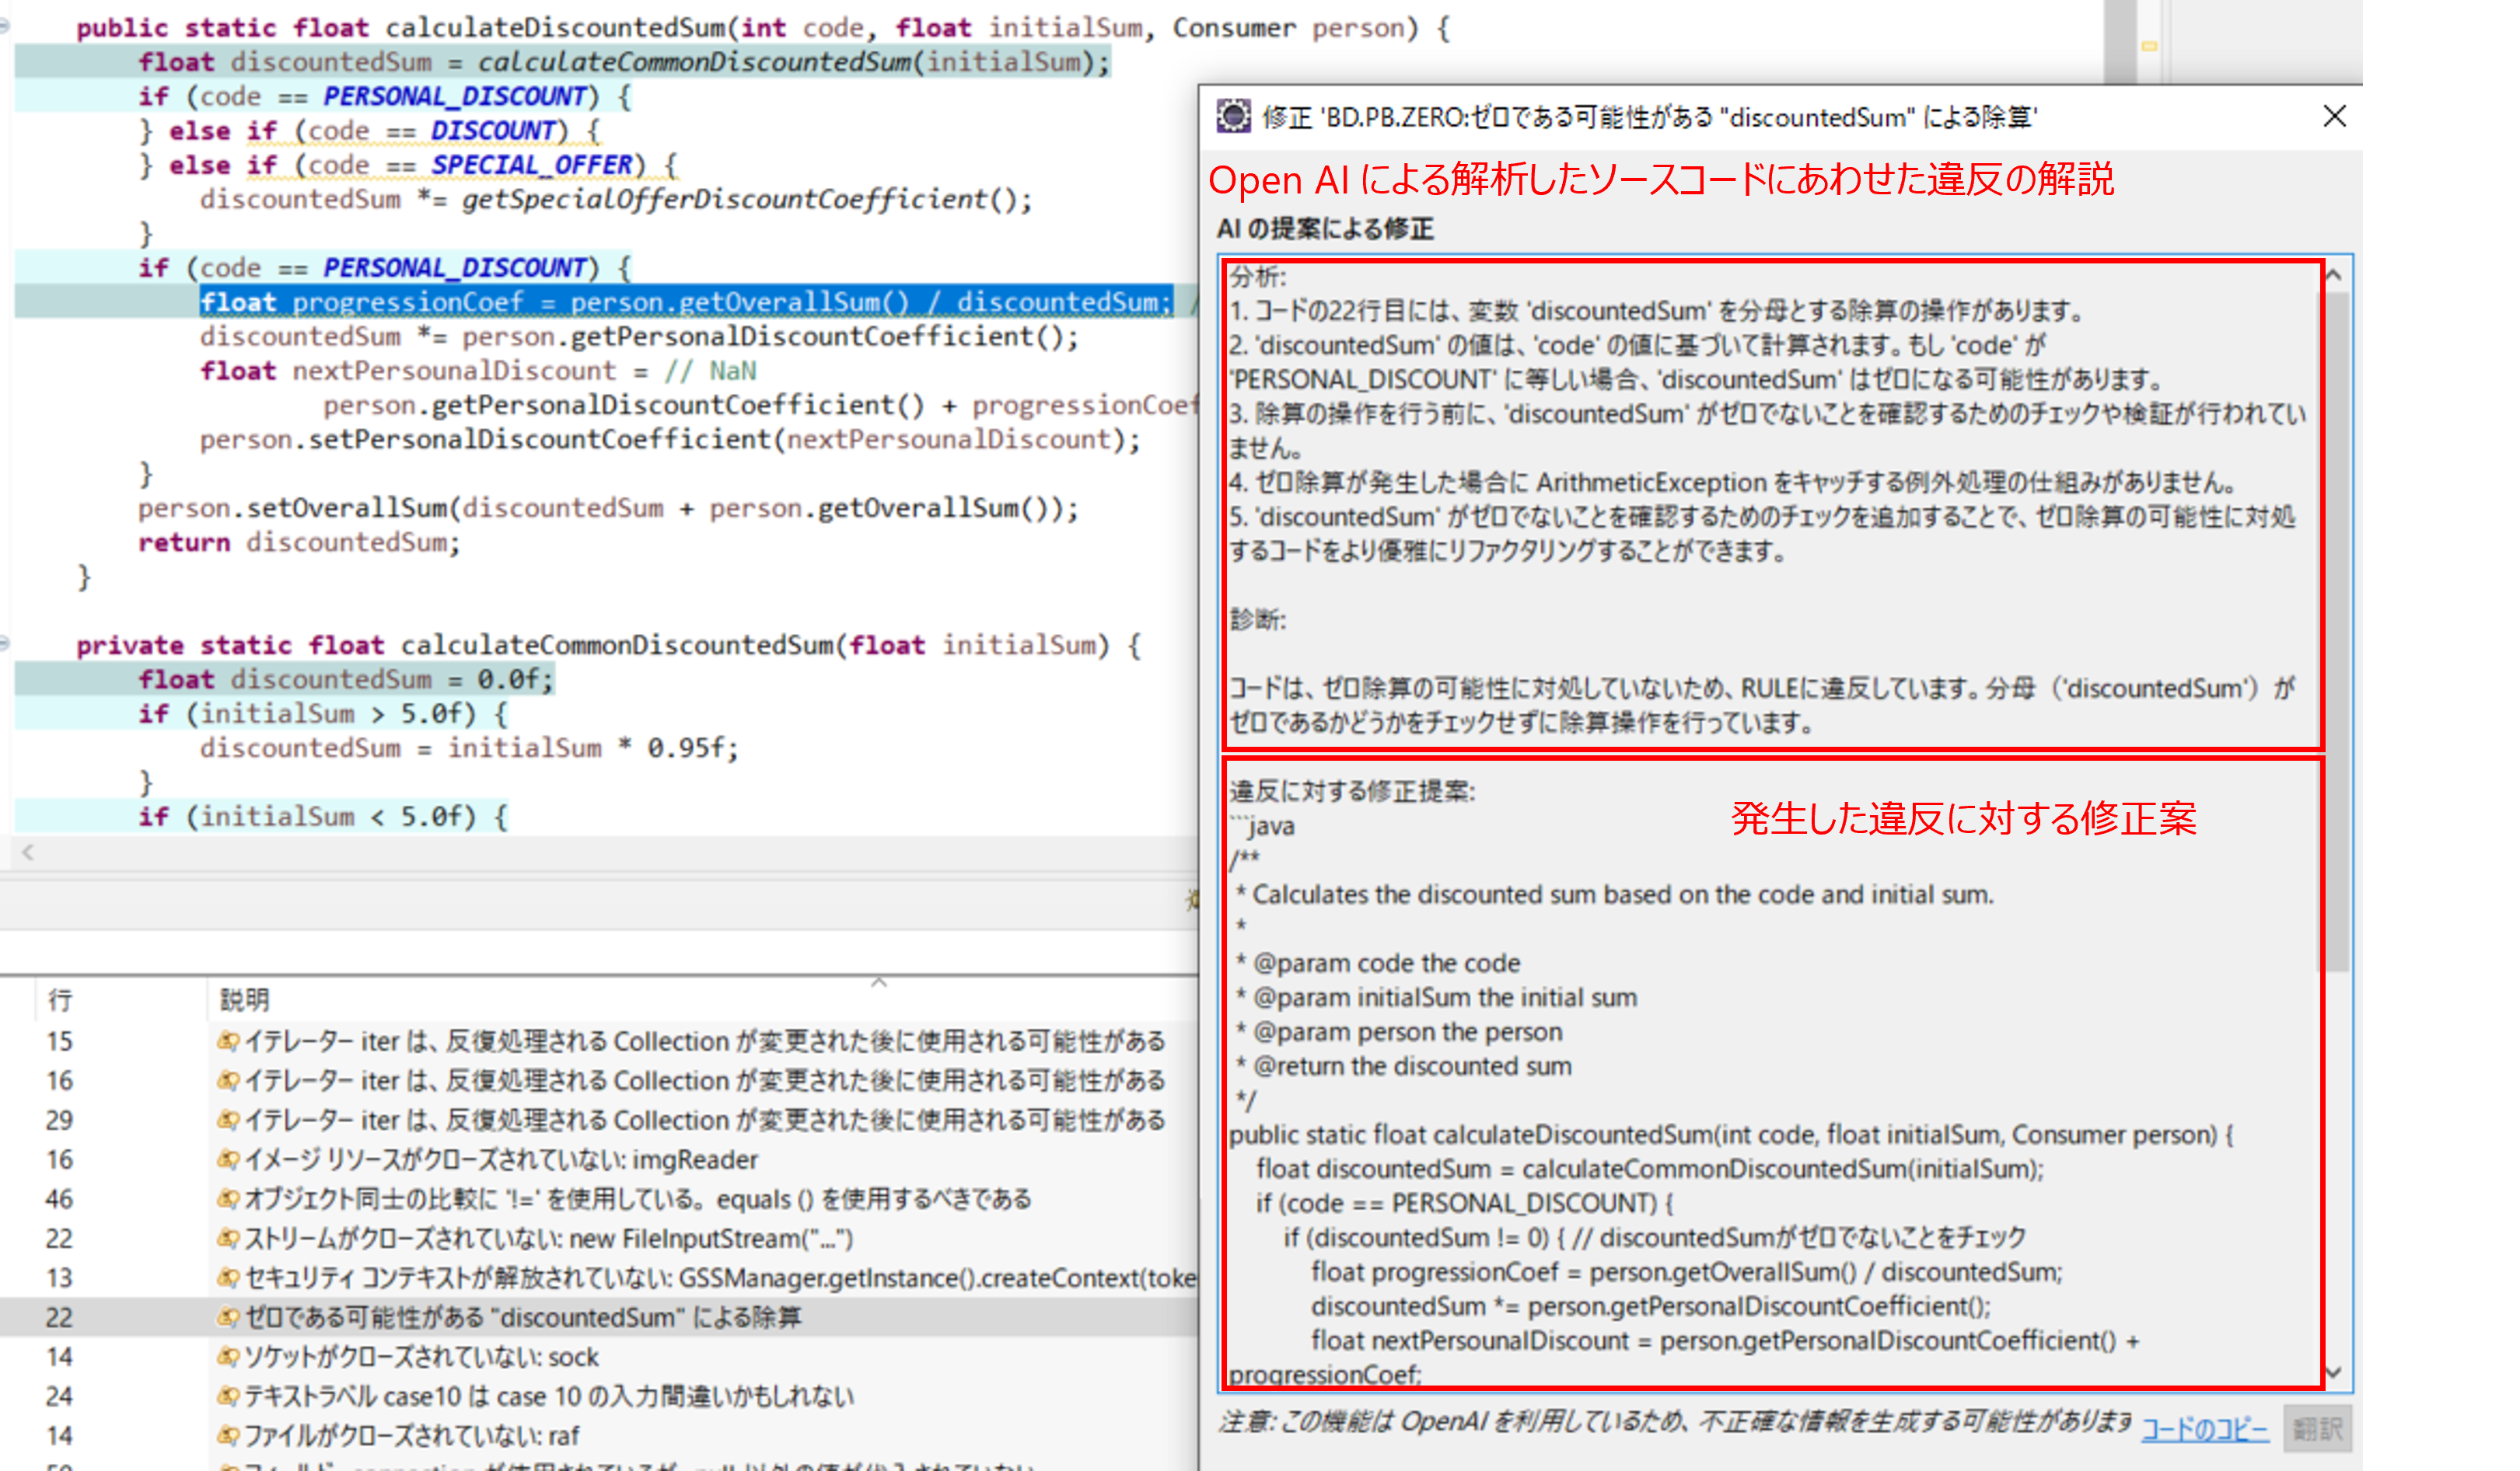This screenshot has height=1471, width=2520.
Task: Collapse calculateCommonDiscountedSum method fold toggle
Action: 5,644
